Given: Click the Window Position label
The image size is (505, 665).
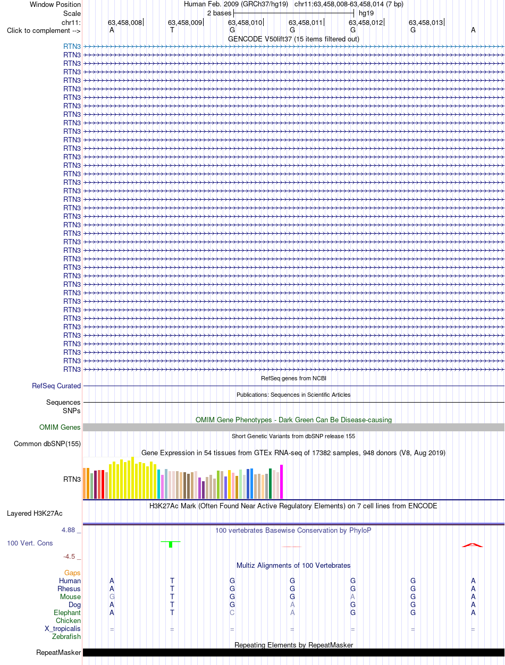Looking at the screenshot, I should click(55, 4).
